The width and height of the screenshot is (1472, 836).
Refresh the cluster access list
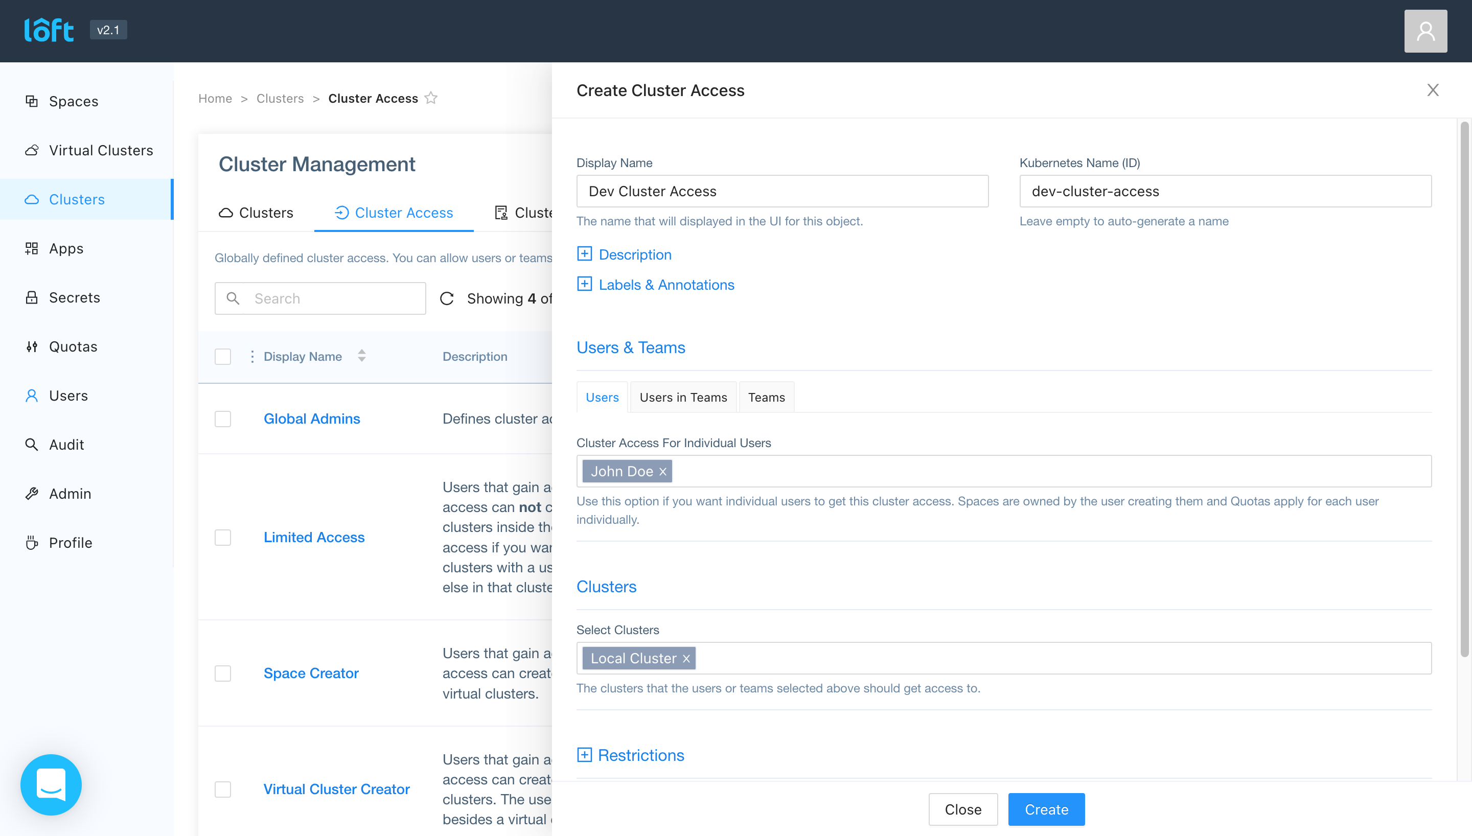[448, 298]
